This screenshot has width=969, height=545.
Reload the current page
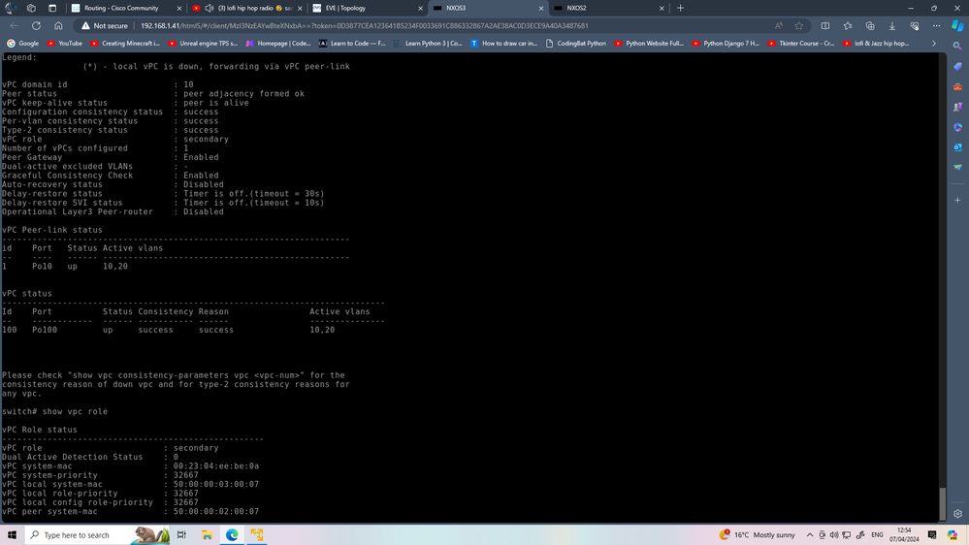point(37,26)
